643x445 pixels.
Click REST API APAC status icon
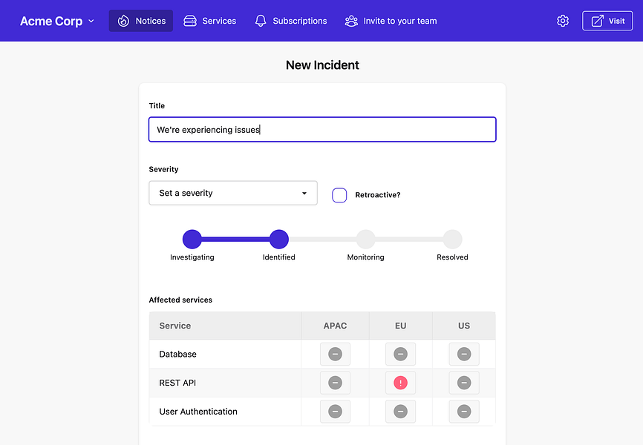[x=335, y=383]
